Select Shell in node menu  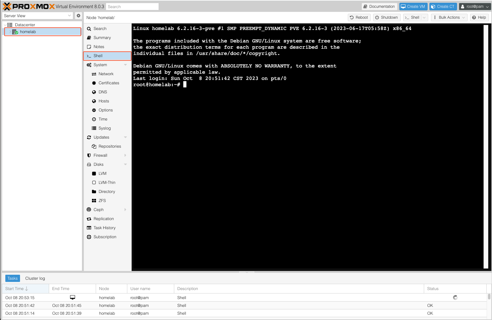(x=107, y=56)
